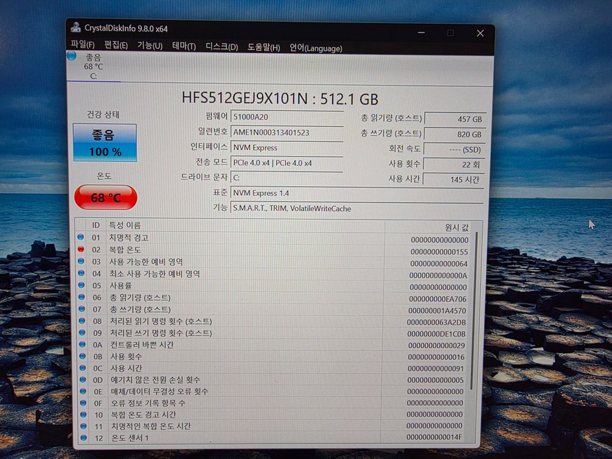Click the raw value 00000000DE1C0B
This screenshot has height=459, width=612.
click(436, 334)
